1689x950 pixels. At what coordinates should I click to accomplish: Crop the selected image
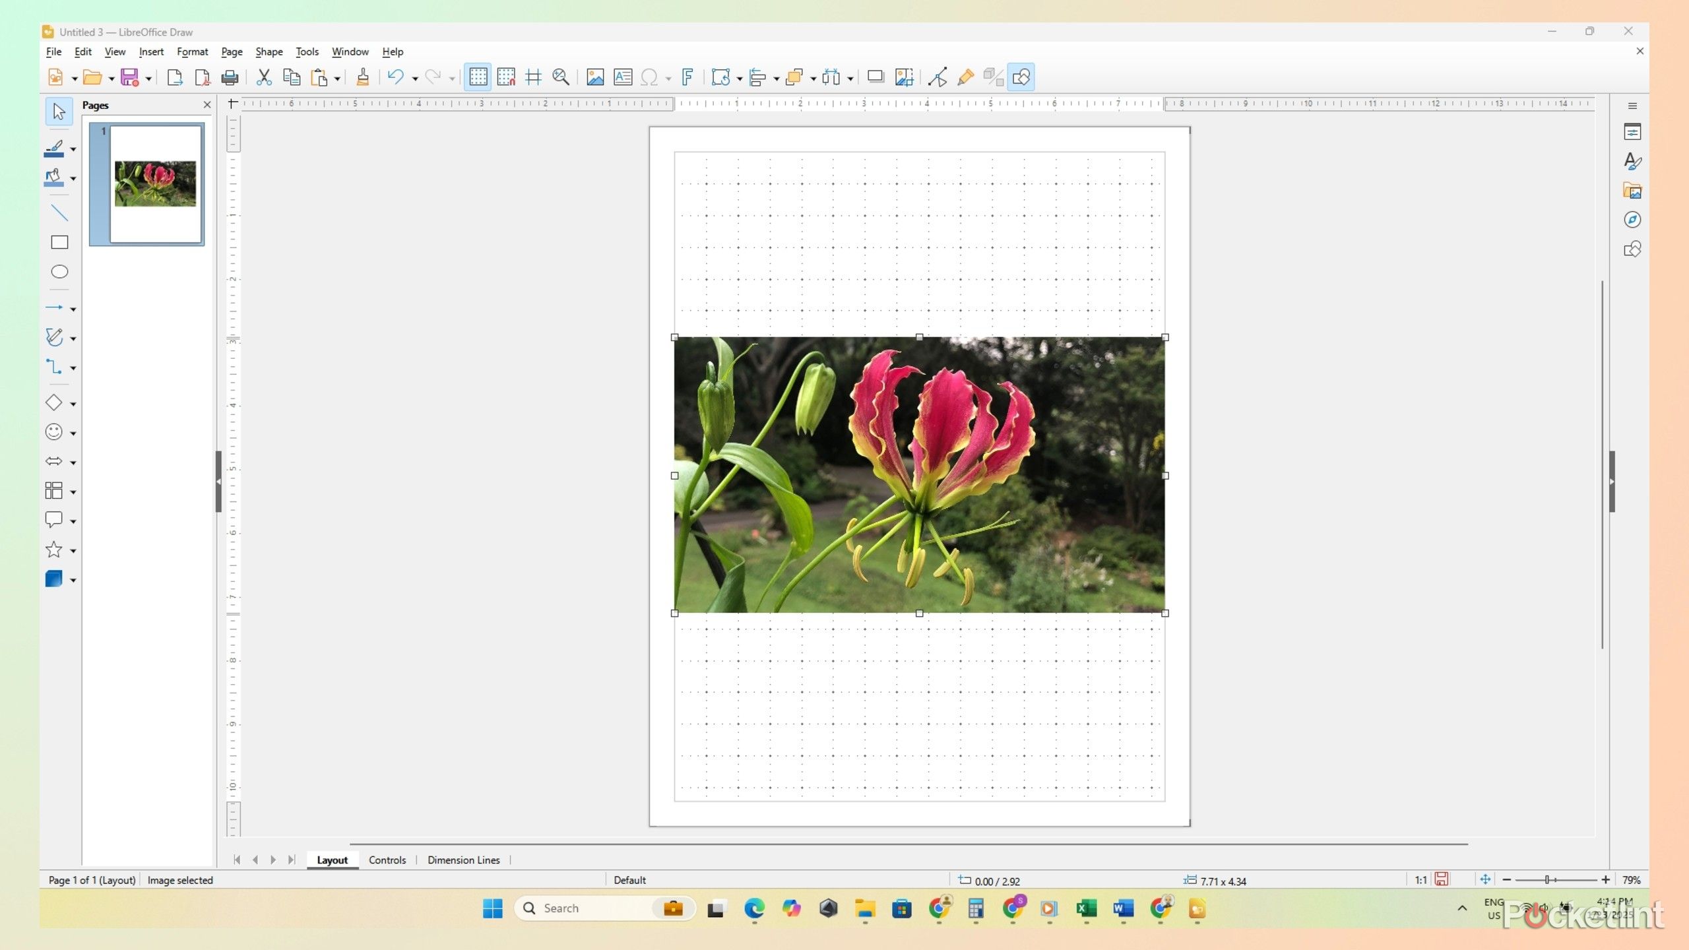903,77
